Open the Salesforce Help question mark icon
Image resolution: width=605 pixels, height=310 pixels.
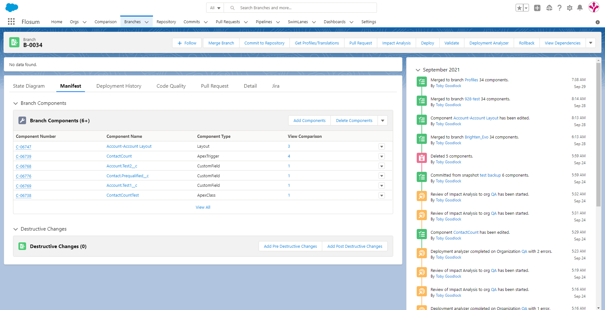(x=560, y=8)
